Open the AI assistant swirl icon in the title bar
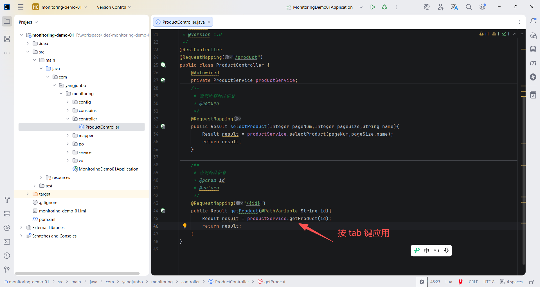Viewport: 540px width, 287px height. (427, 7)
